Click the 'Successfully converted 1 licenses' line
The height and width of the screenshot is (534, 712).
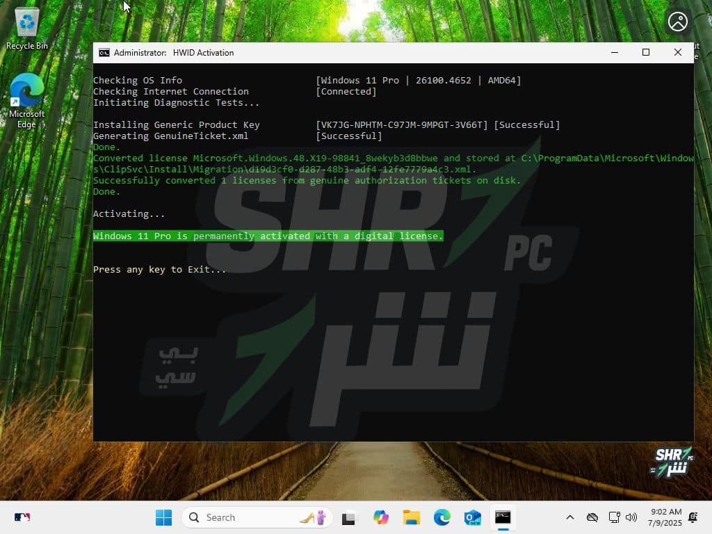pos(307,180)
